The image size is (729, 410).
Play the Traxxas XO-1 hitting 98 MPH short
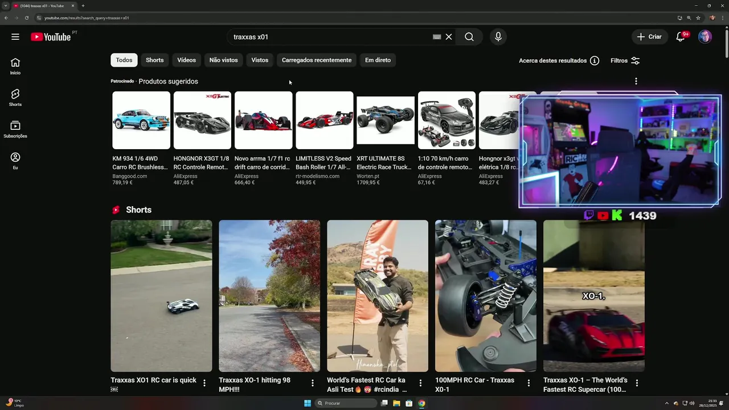[269, 296]
